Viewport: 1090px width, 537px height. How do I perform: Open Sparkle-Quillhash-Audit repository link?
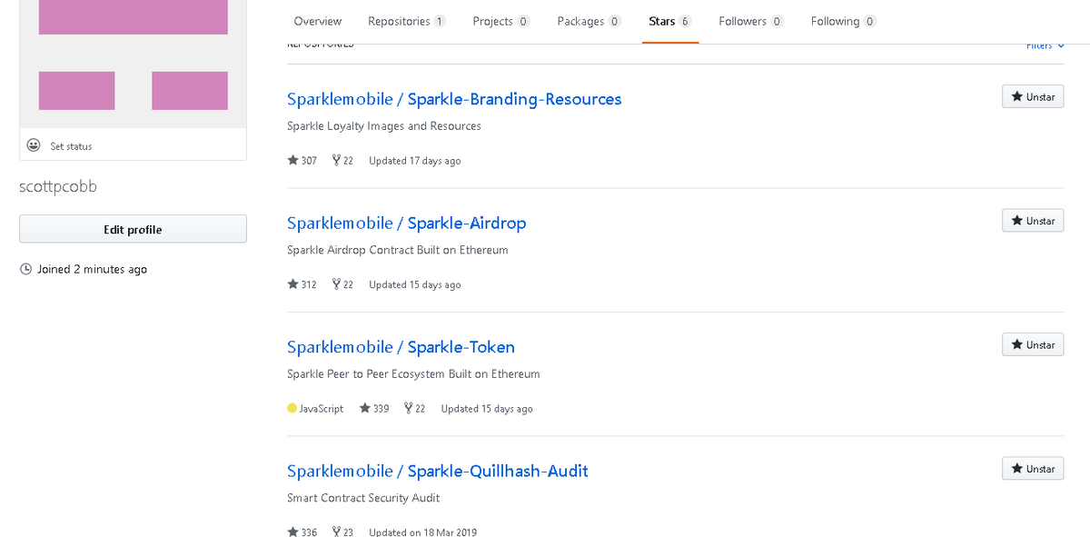[x=438, y=472]
